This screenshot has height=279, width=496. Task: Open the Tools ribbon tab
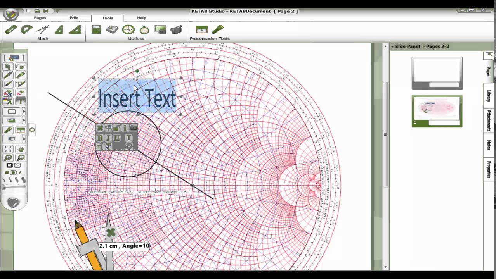click(x=108, y=18)
